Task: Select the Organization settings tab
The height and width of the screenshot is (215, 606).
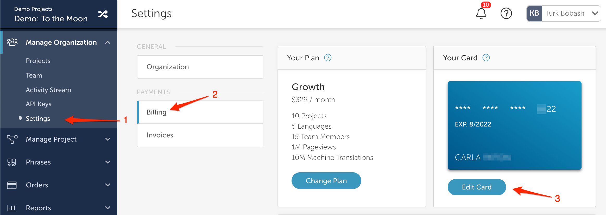Action: [x=200, y=67]
